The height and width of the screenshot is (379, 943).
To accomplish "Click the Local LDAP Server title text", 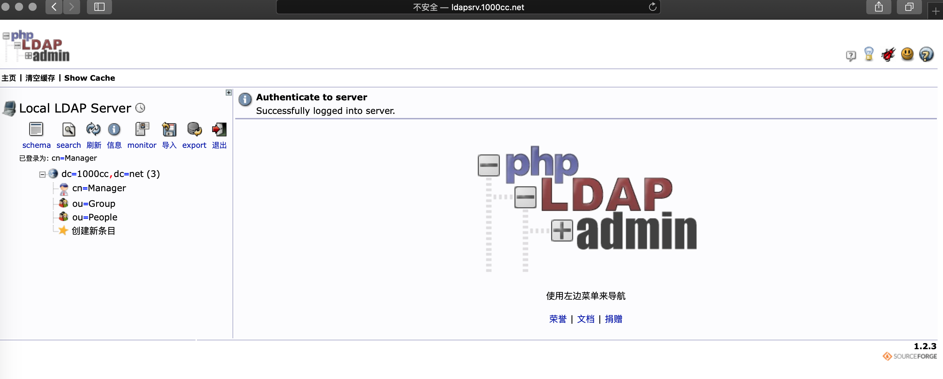I will tap(75, 108).
